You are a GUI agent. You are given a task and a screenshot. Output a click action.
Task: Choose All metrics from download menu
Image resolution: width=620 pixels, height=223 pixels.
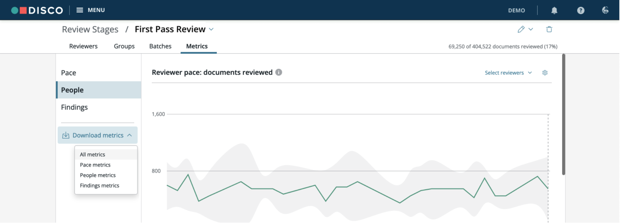pyautogui.click(x=106, y=154)
